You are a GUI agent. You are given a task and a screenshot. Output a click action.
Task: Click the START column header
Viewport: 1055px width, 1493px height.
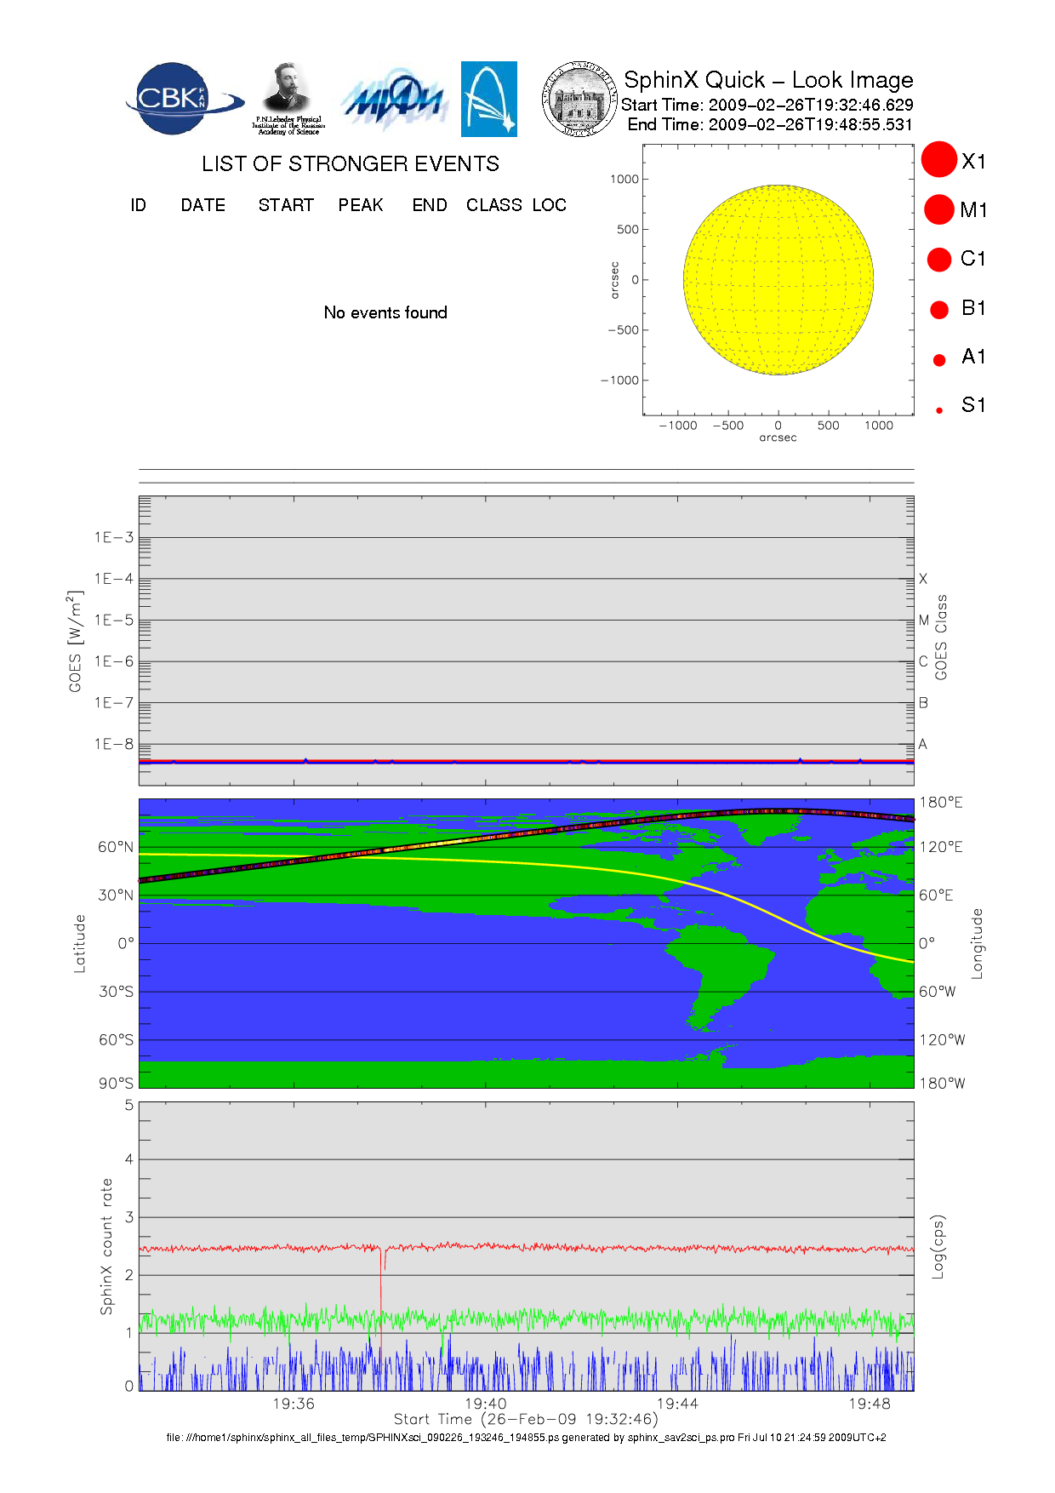pos(286,205)
